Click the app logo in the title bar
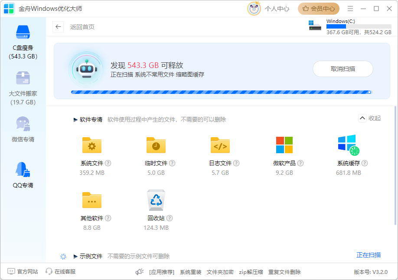Image resolution: width=398 pixels, height=280 pixels. (x=9, y=9)
